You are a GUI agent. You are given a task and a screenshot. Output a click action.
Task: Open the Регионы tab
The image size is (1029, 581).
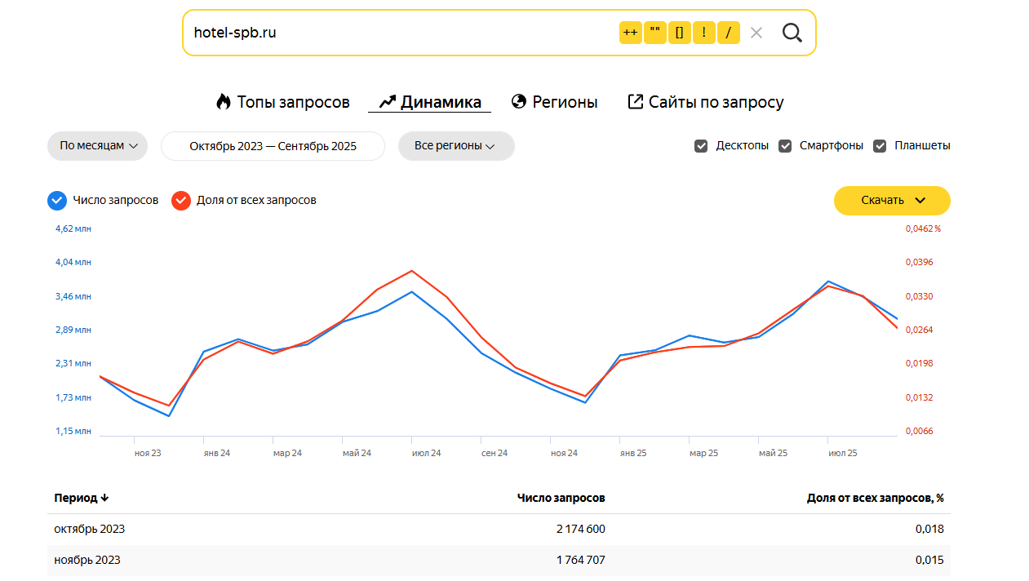click(554, 102)
